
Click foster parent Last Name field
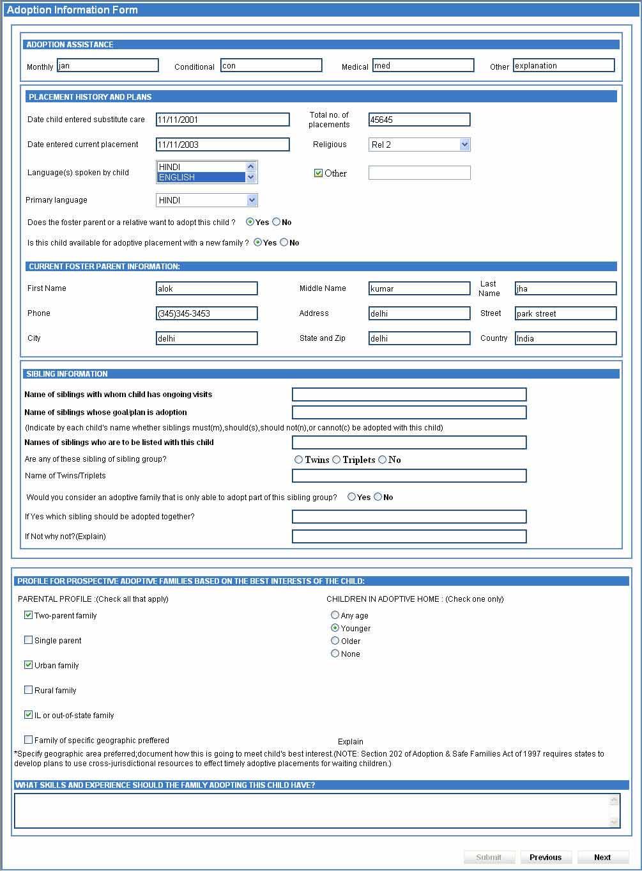[x=565, y=288]
